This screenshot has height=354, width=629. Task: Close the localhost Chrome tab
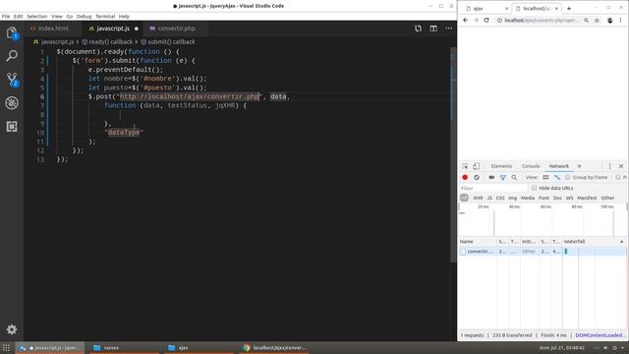point(556,9)
